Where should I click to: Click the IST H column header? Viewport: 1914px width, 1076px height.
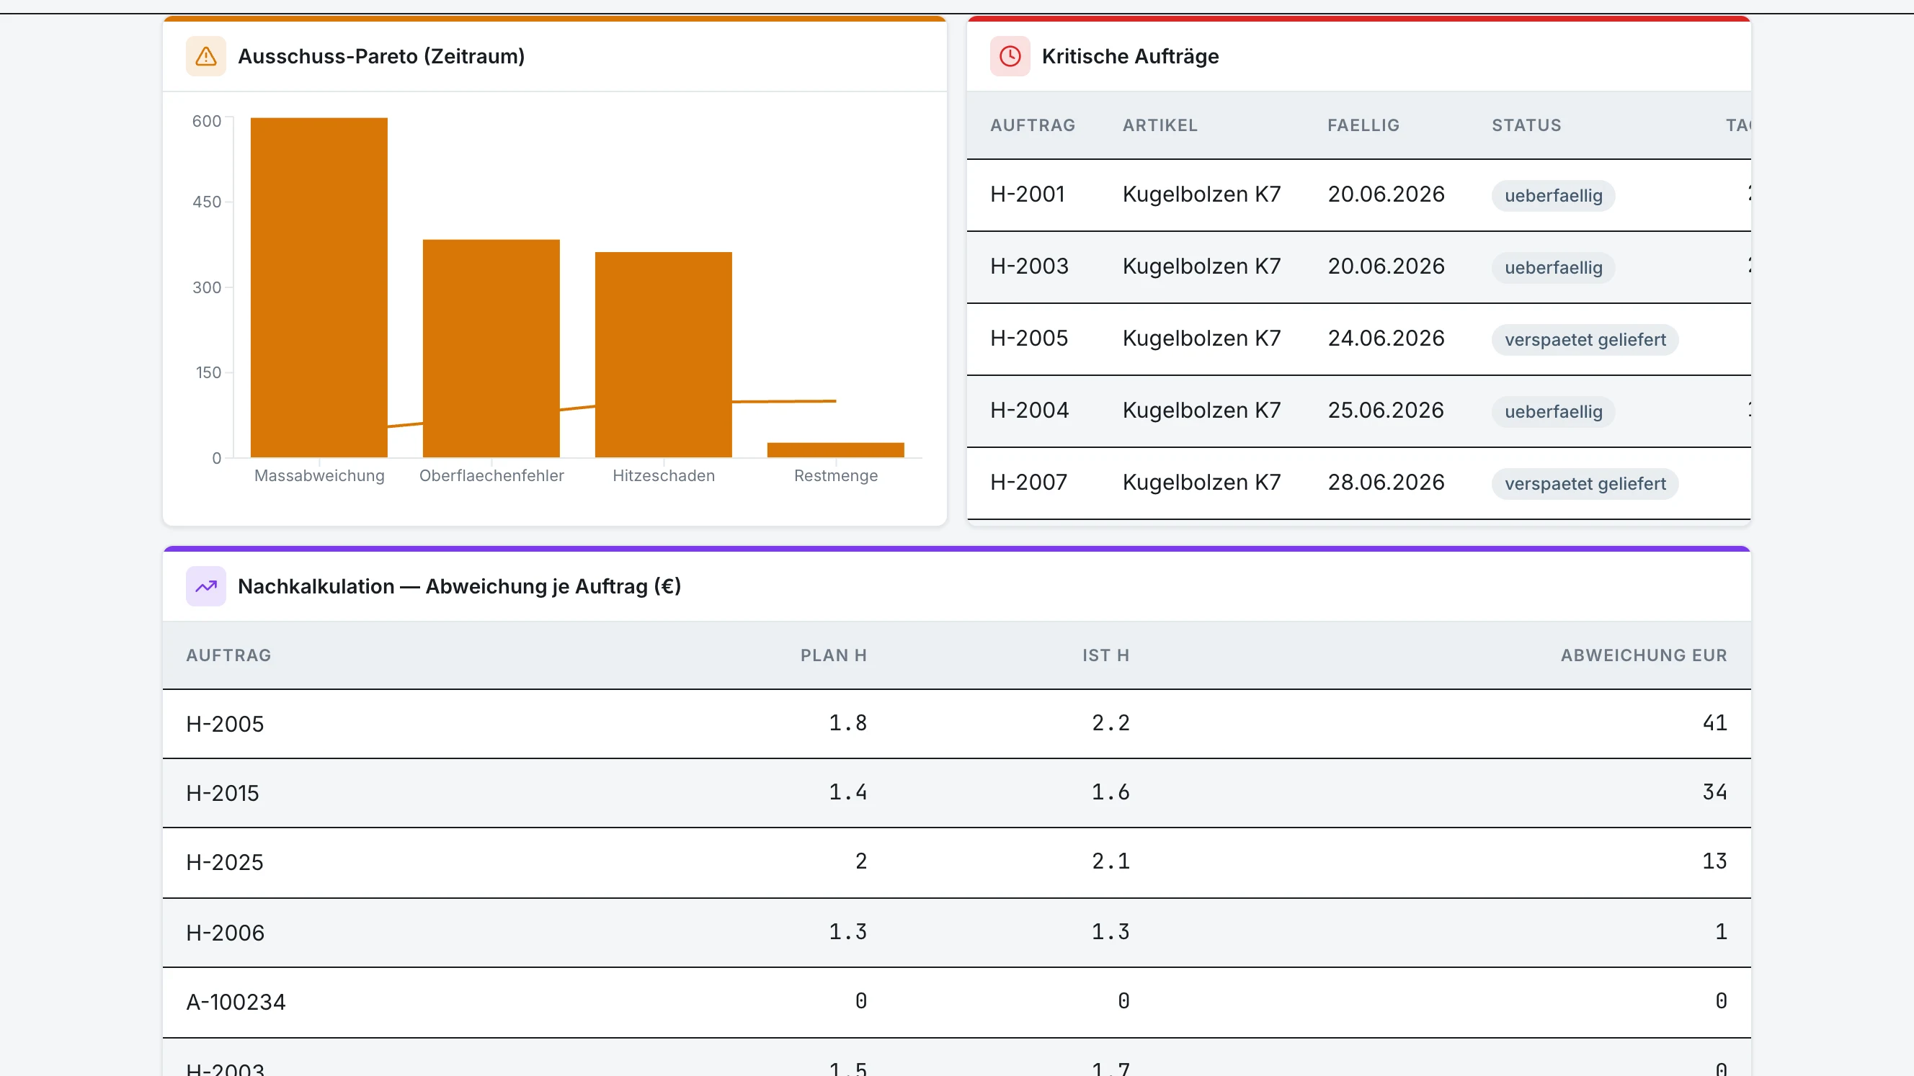(x=1105, y=655)
